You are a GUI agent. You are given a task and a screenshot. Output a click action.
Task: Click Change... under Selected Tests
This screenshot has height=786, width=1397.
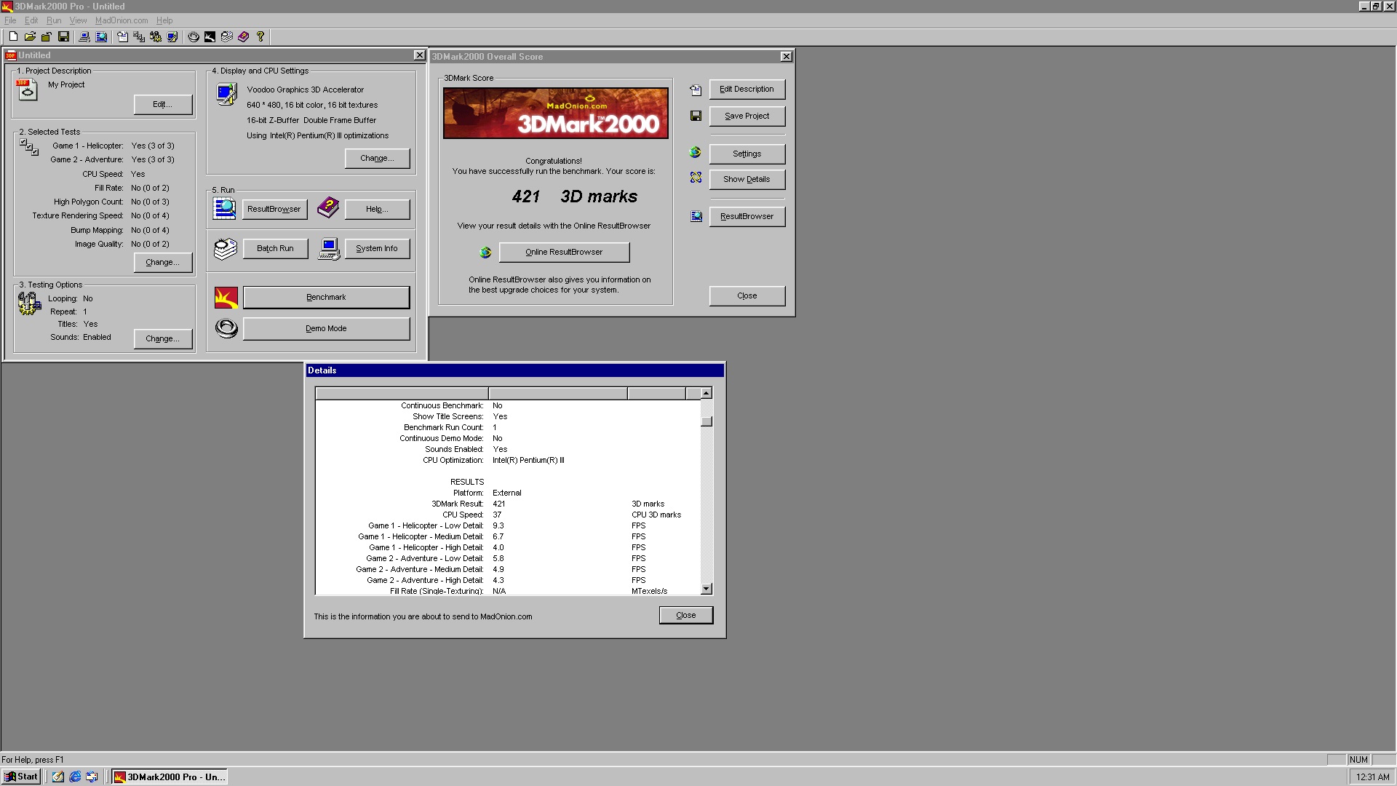(x=163, y=263)
